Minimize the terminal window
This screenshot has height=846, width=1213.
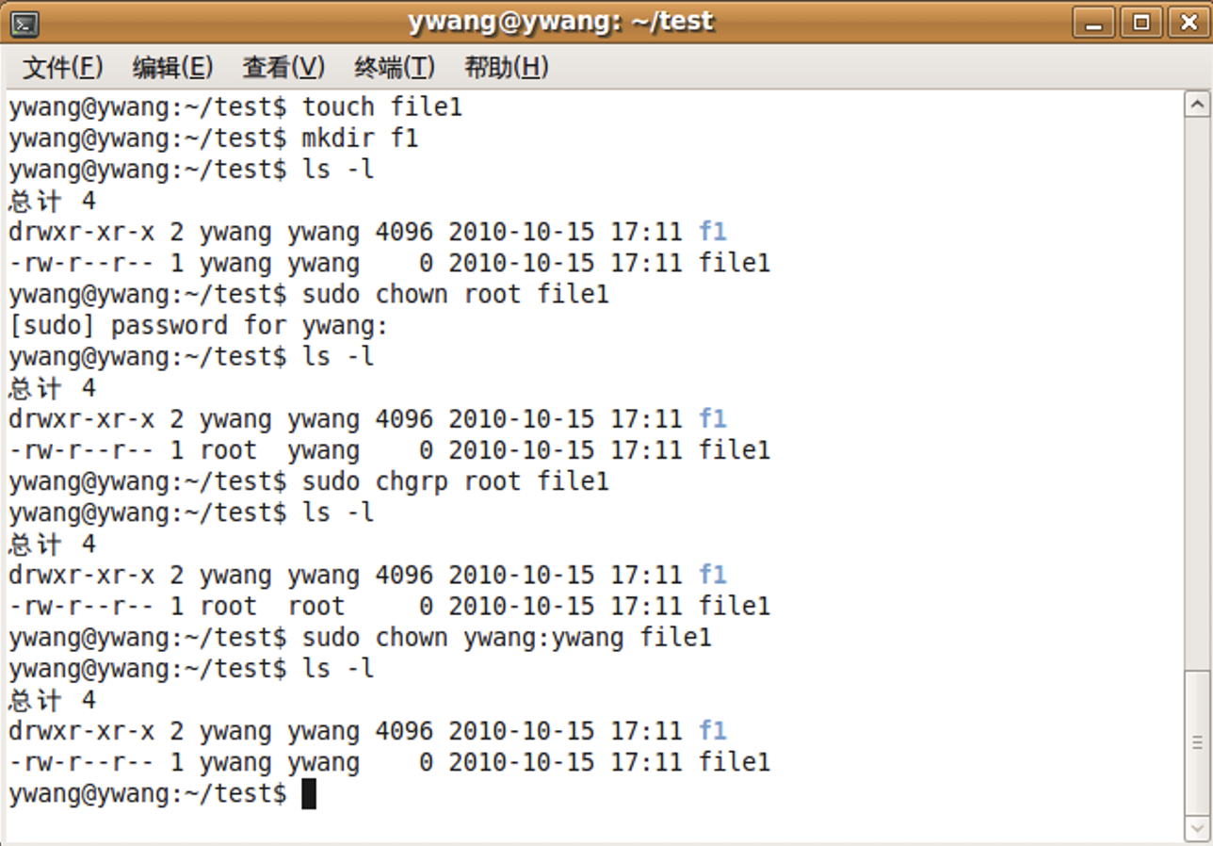tap(1093, 23)
